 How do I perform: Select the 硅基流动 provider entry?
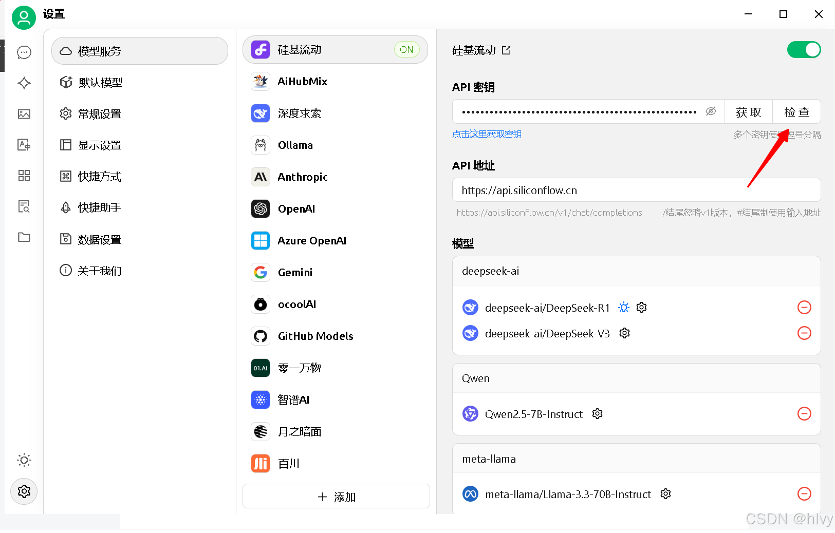[335, 50]
